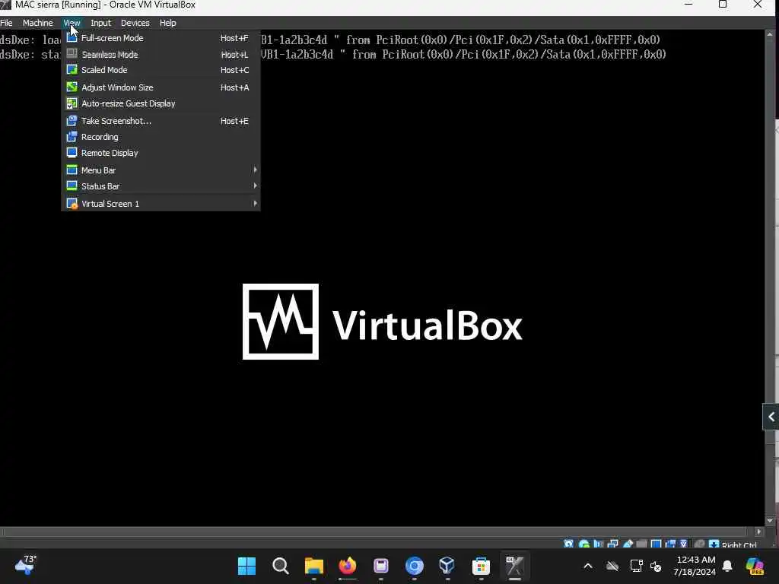Open Windows taskbar Search
This screenshot has height=584, width=779.
pos(281,566)
